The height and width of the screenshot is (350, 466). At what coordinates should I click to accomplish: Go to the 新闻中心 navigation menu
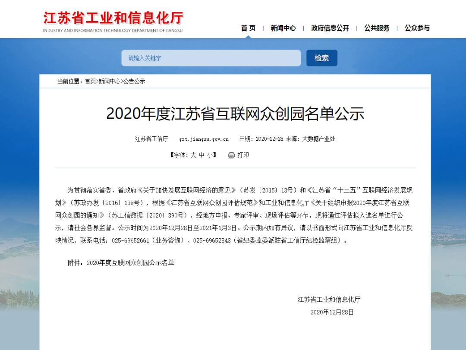point(283,28)
